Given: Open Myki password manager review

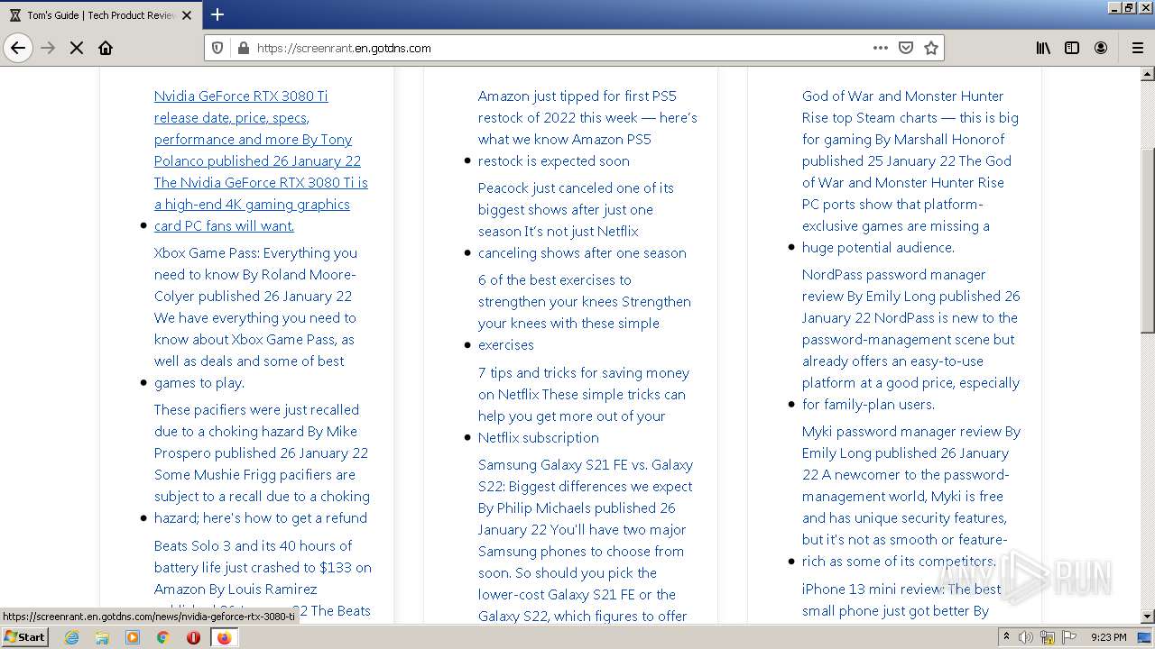Looking at the screenshot, I should point(911,496).
